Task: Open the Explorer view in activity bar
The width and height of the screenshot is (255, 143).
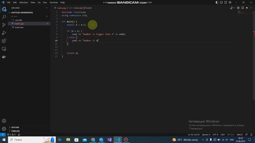Action: pyautogui.click(x=4, y=9)
